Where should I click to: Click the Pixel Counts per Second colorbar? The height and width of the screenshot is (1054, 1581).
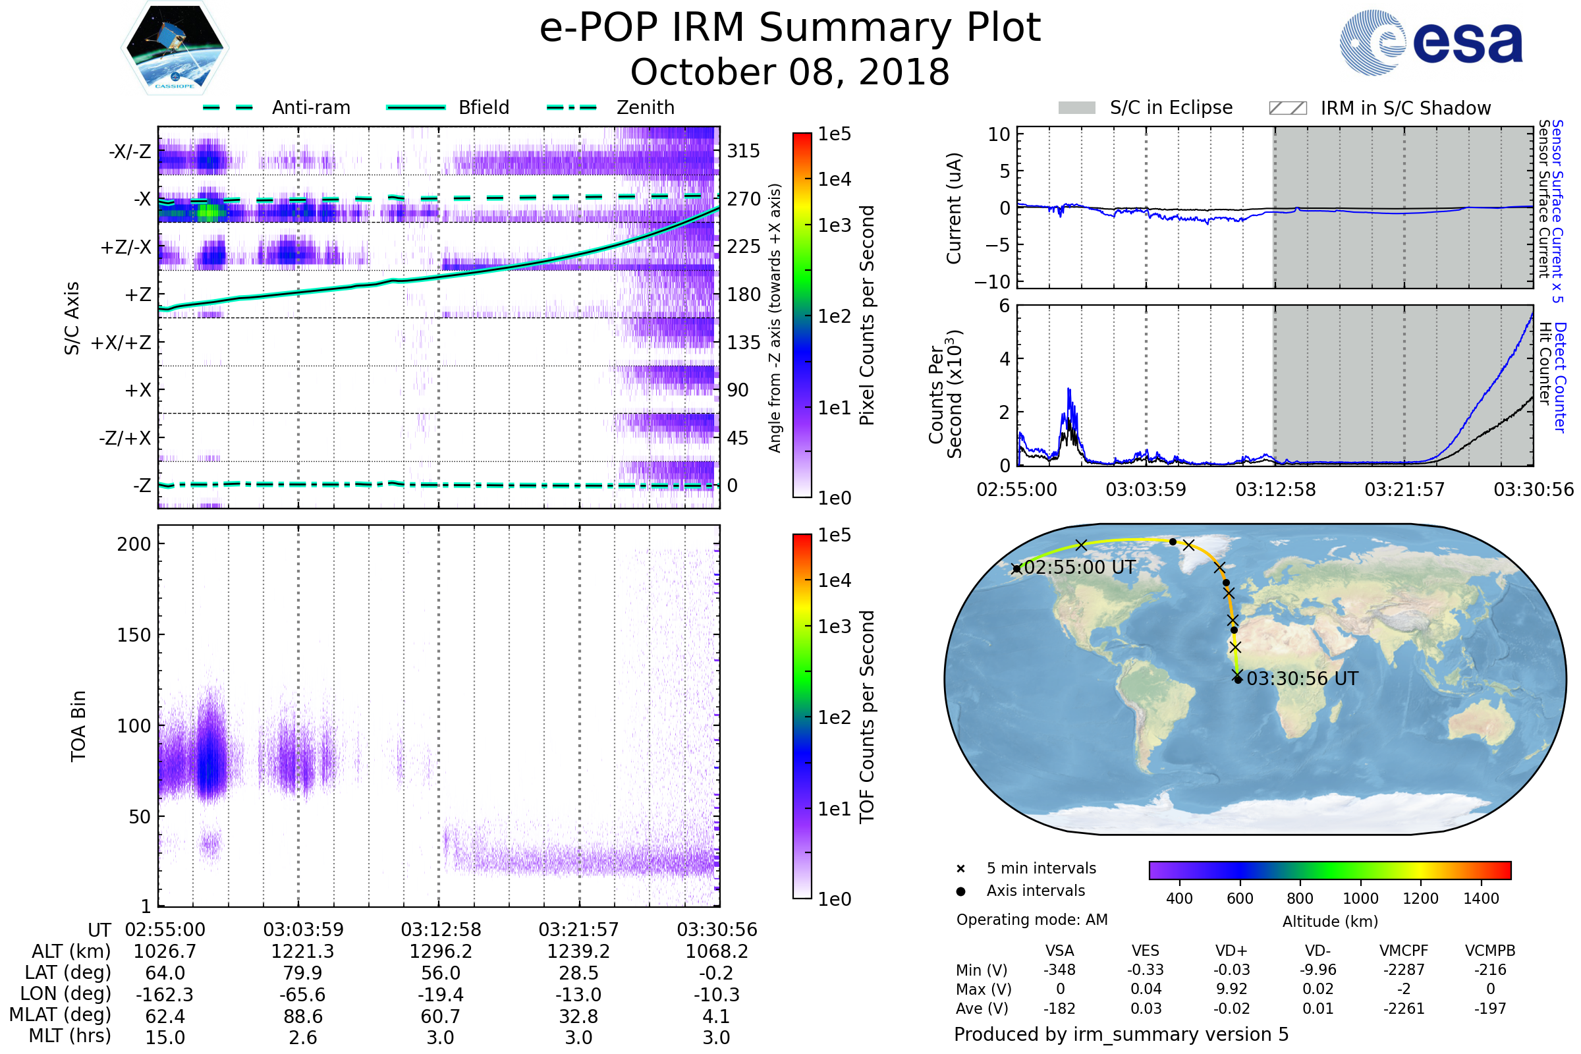pyautogui.click(x=802, y=315)
